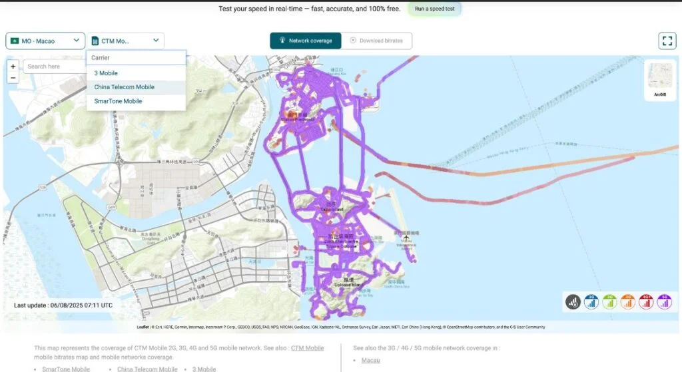Enter fullscreen map with the expand icon
Viewport: 682px width, 372px height.
pyautogui.click(x=667, y=41)
